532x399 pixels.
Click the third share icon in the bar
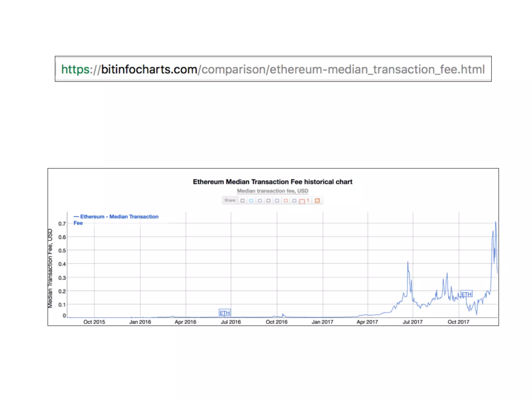[x=260, y=201]
